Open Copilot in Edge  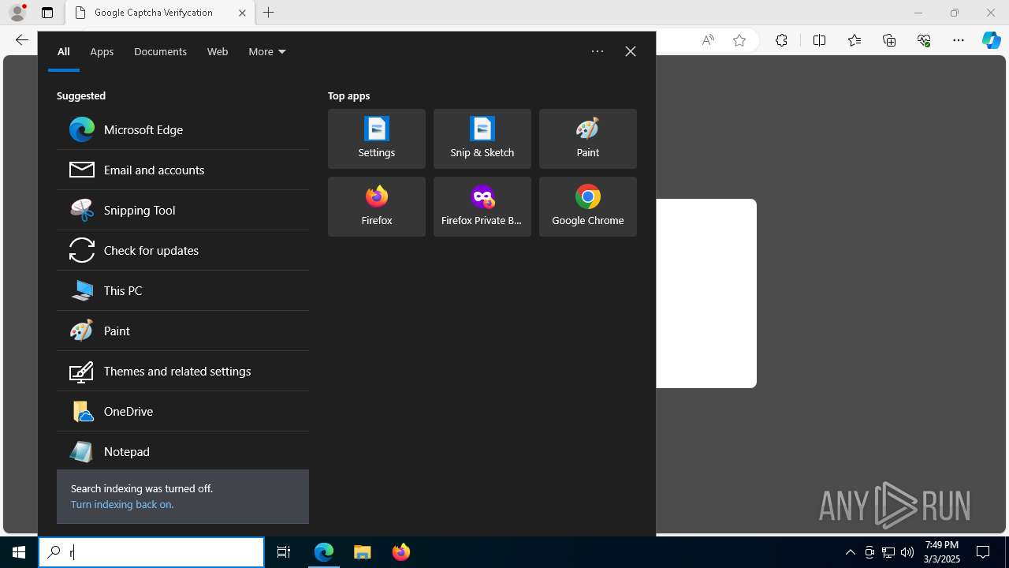tap(992, 40)
